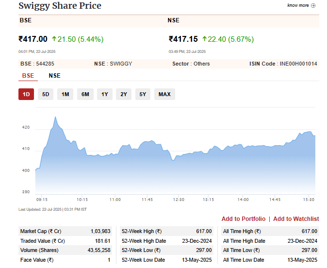
Task: Click the BSE price ₹417.00
Action: (x=33, y=39)
